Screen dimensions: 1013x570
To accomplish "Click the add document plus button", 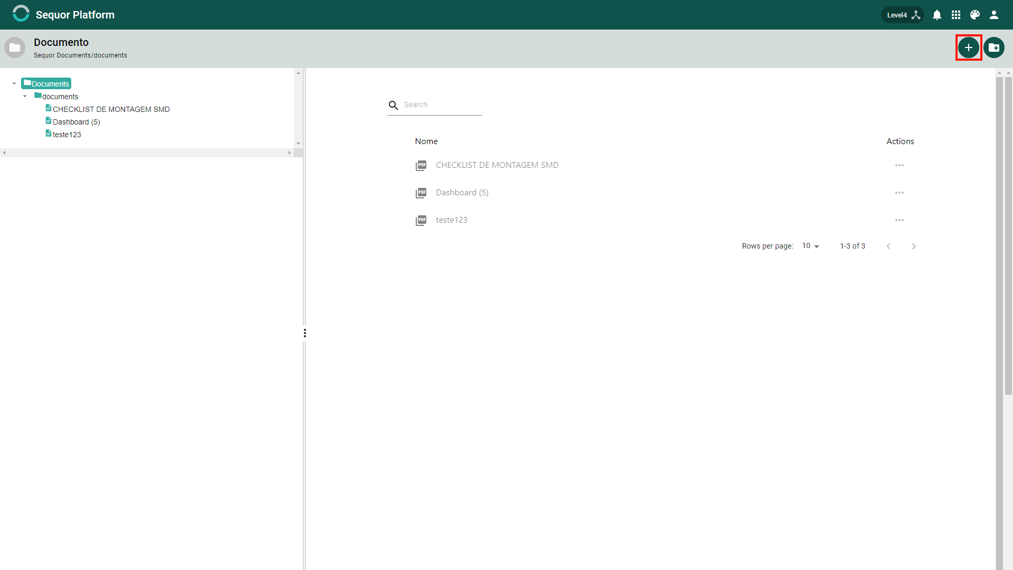I will pyautogui.click(x=969, y=47).
